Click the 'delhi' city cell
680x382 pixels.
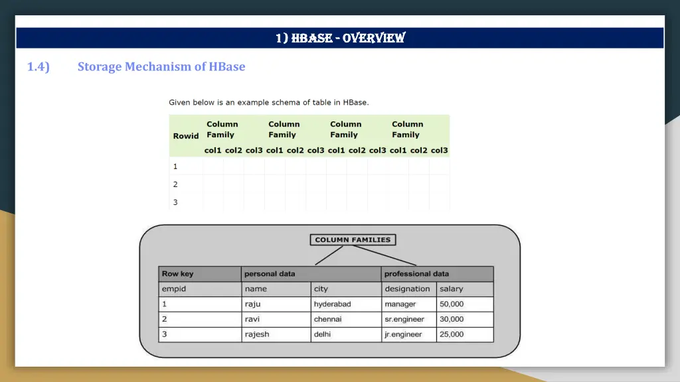tap(345, 334)
